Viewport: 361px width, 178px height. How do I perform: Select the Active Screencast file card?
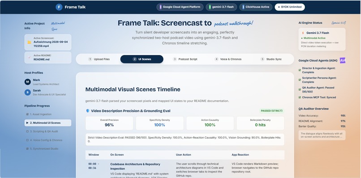point(48,42)
